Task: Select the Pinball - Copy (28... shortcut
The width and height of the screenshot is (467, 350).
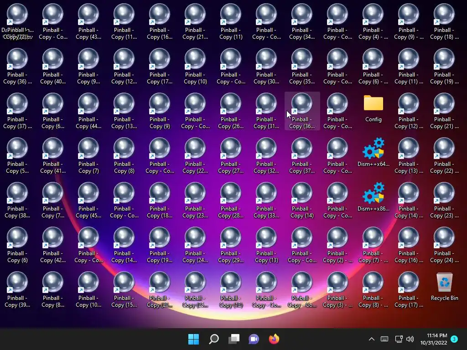Action: point(231,201)
